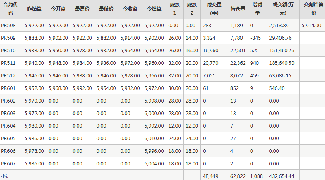The width and height of the screenshot is (325, 180).
Task: Click PR510 volume 16,960
Action: tap(210, 51)
